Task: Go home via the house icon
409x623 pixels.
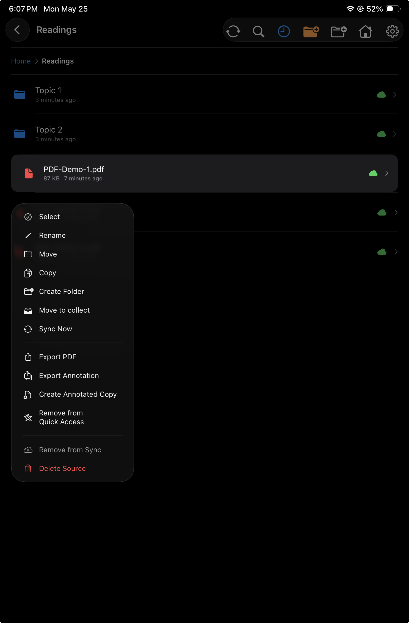Action: tap(365, 31)
